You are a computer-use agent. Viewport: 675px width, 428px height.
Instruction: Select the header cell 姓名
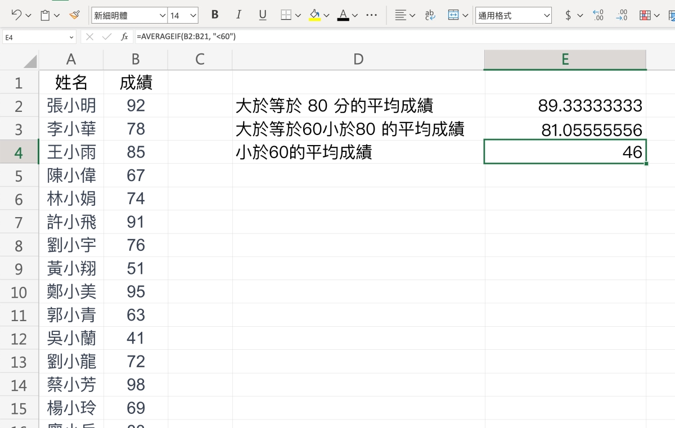tap(71, 83)
